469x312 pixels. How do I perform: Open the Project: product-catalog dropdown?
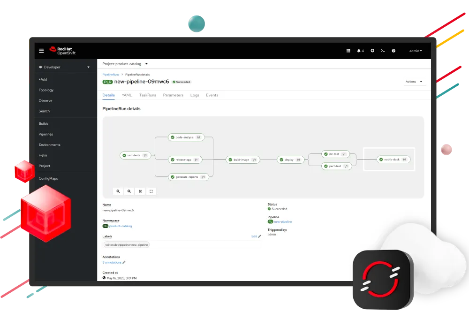pos(126,64)
